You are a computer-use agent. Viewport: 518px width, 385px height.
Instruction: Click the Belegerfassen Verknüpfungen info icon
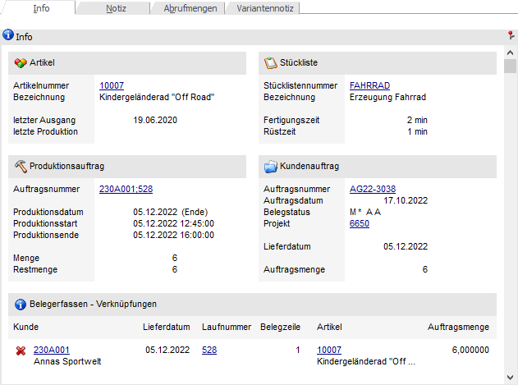(x=21, y=305)
